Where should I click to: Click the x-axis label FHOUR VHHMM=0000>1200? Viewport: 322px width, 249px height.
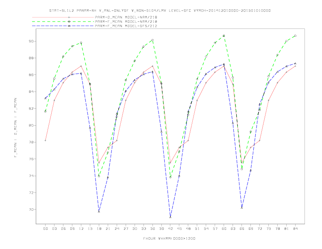click(169, 238)
